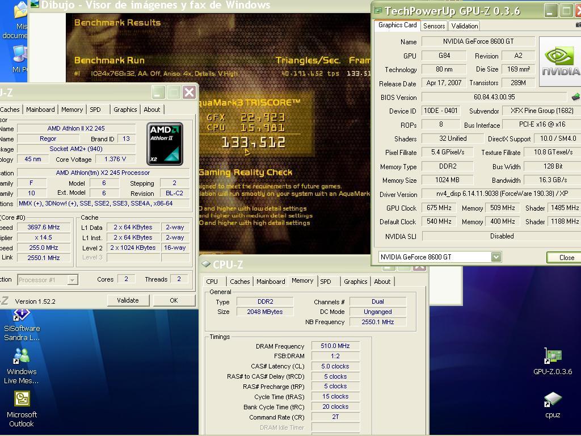Viewport: 581px width, 436px height.
Task: Open SPD tab in left CPU-Z window
Action: coord(95,110)
